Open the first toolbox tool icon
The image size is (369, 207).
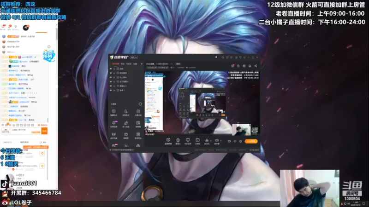coord(113,111)
